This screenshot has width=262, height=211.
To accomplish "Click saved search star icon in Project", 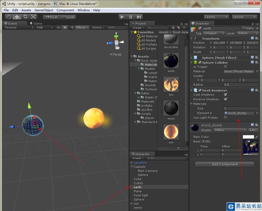I will coord(184,27).
